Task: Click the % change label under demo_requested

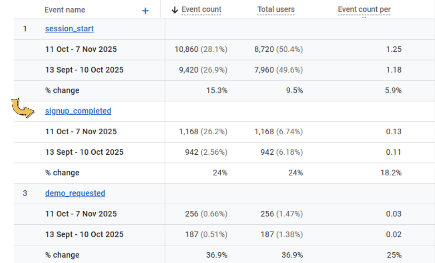Action: (62, 255)
